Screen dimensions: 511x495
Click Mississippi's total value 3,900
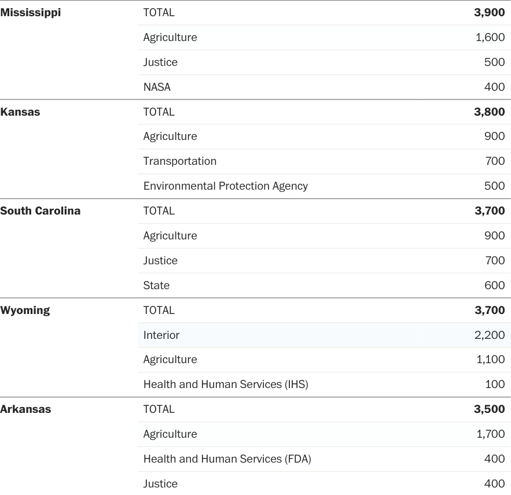pos(489,13)
